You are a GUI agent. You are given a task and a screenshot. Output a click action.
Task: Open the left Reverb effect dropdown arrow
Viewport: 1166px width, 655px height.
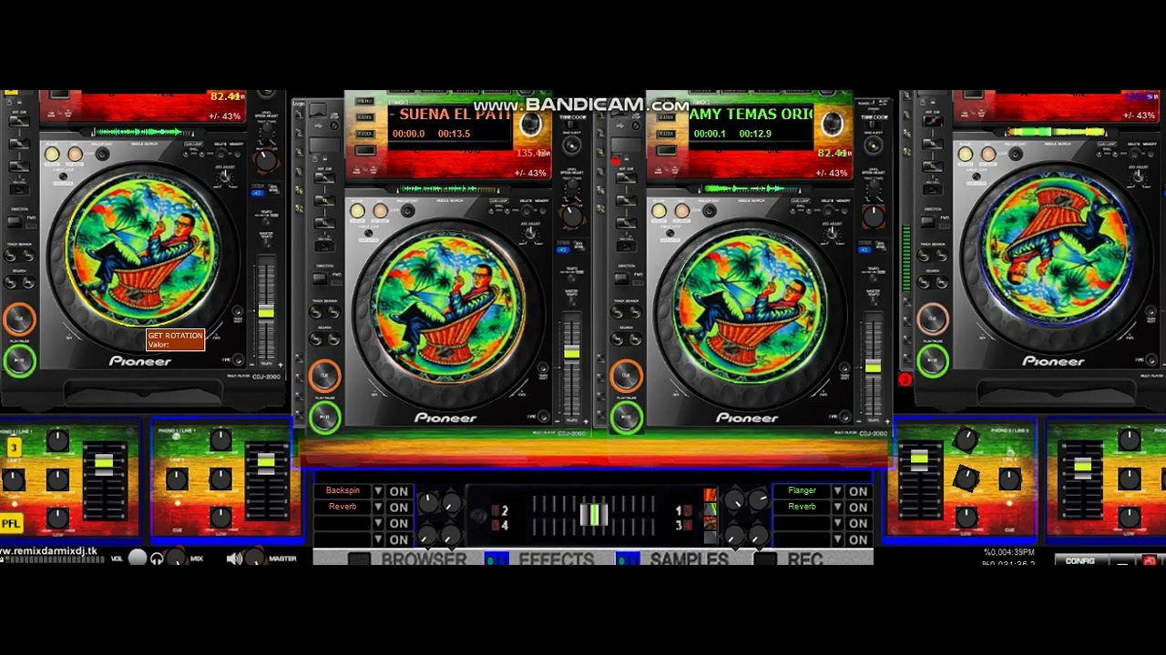click(378, 507)
